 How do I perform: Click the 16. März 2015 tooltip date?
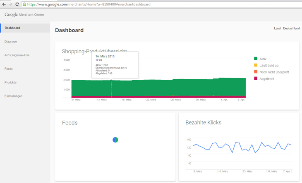coord(105,56)
